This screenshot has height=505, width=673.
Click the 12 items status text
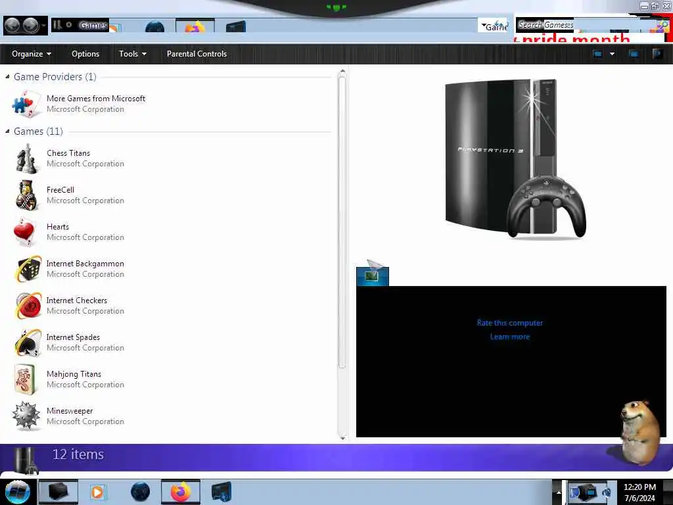pyautogui.click(x=78, y=454)
